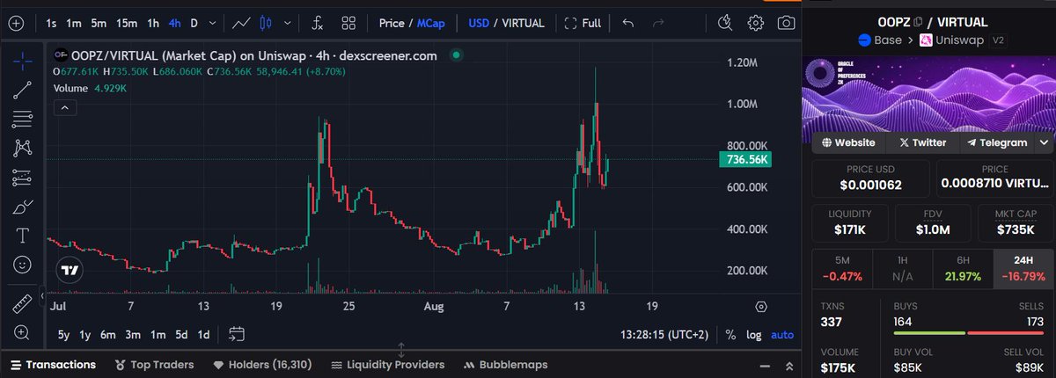Expand the bottom panel with double chevron
The width and height of the screenshot is (1056, 378).
788,365
